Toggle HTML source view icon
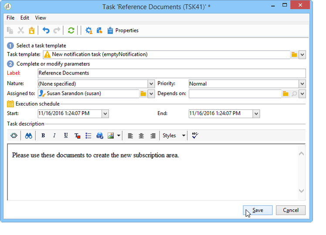This screenshot has height=235, width=326. point(14,136)
